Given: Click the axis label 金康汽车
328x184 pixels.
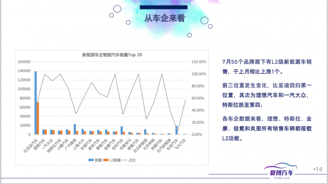Looking at the screenshot, I should 110,144.
